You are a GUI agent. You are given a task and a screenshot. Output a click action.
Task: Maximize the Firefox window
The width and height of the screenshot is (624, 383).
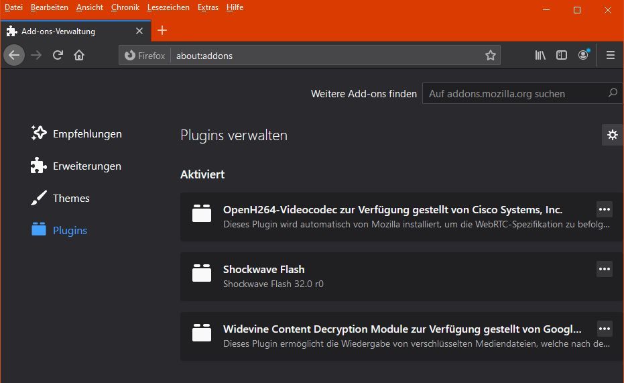[x=577, y=9]
